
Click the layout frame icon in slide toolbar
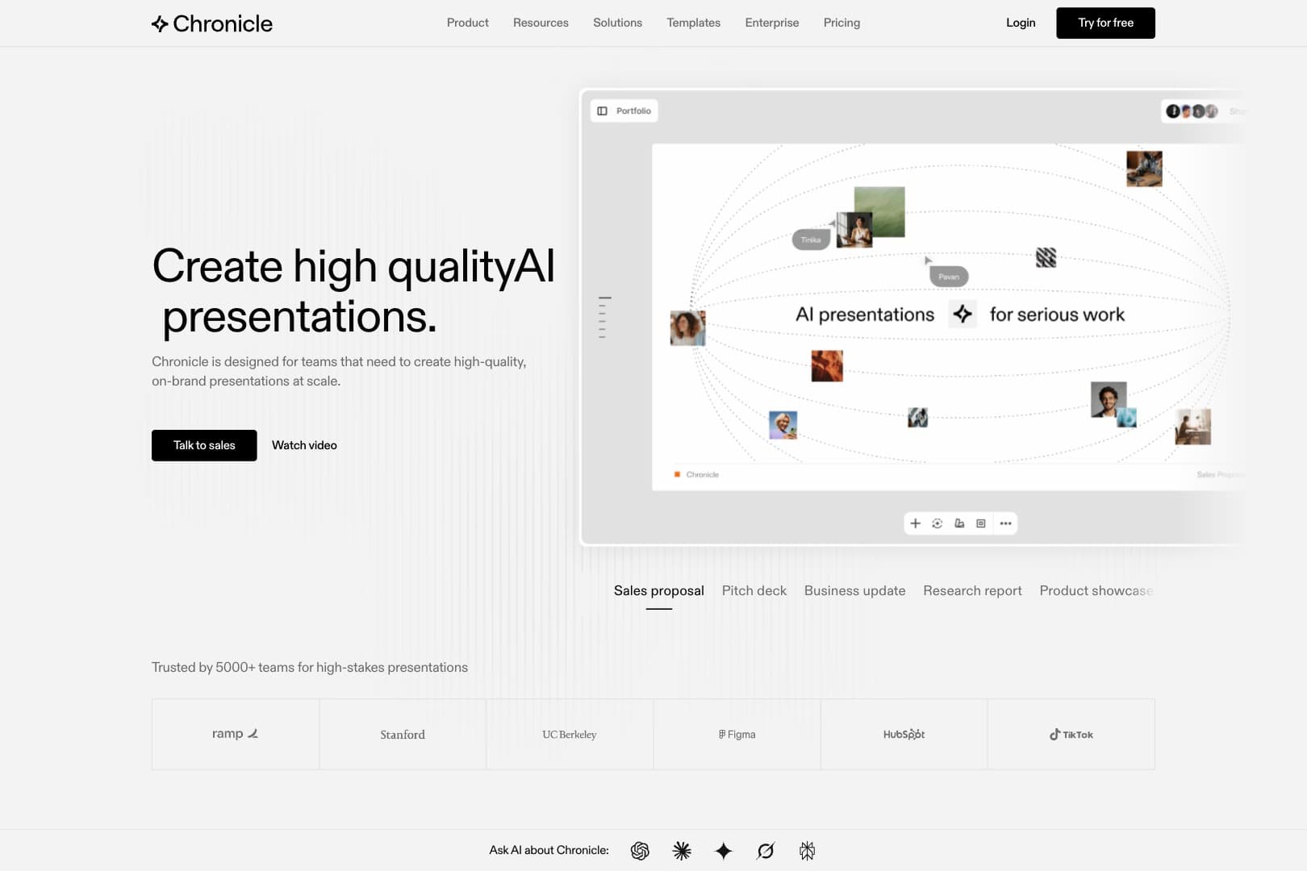tap(981, 523)
